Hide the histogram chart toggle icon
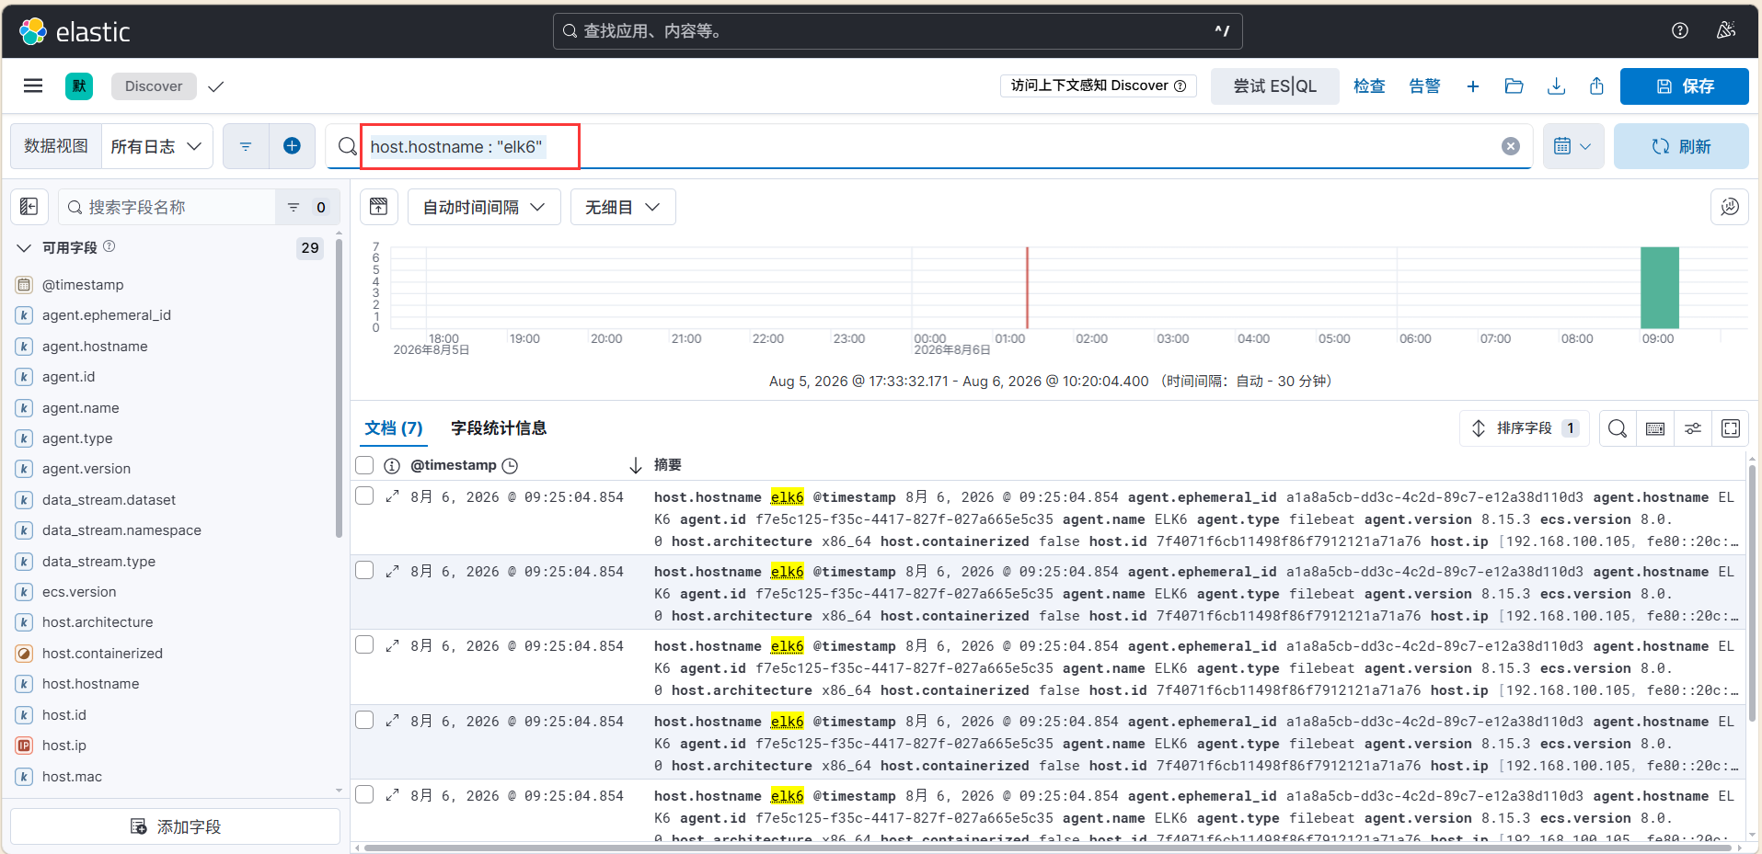 [378, 207]
